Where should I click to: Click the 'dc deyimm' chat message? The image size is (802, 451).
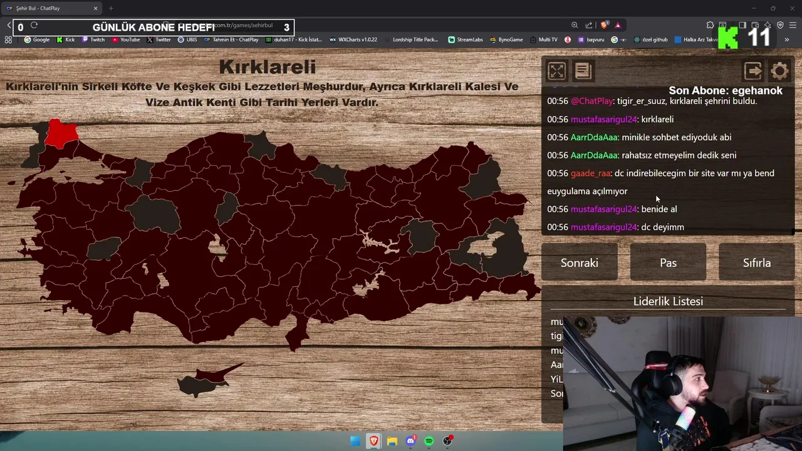point(663,227)
